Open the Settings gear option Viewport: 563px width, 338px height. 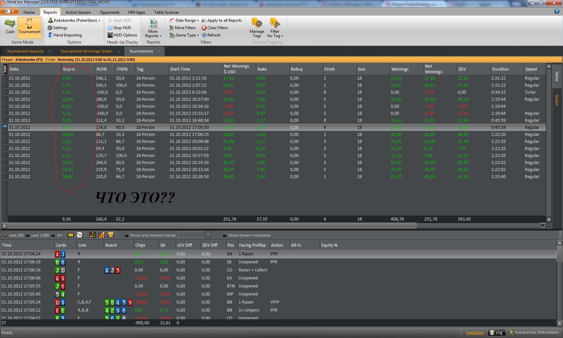coord(58,28)
